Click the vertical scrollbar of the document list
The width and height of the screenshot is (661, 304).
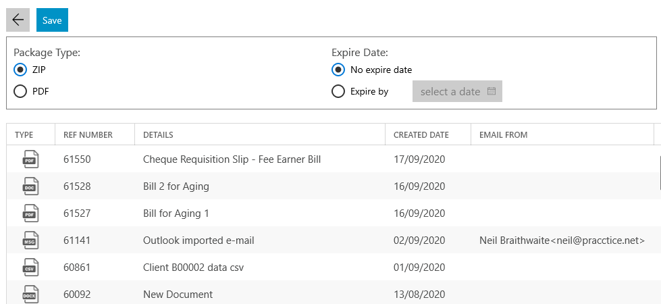(660, 172)
